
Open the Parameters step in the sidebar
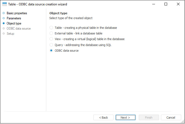tap(14, 18)
